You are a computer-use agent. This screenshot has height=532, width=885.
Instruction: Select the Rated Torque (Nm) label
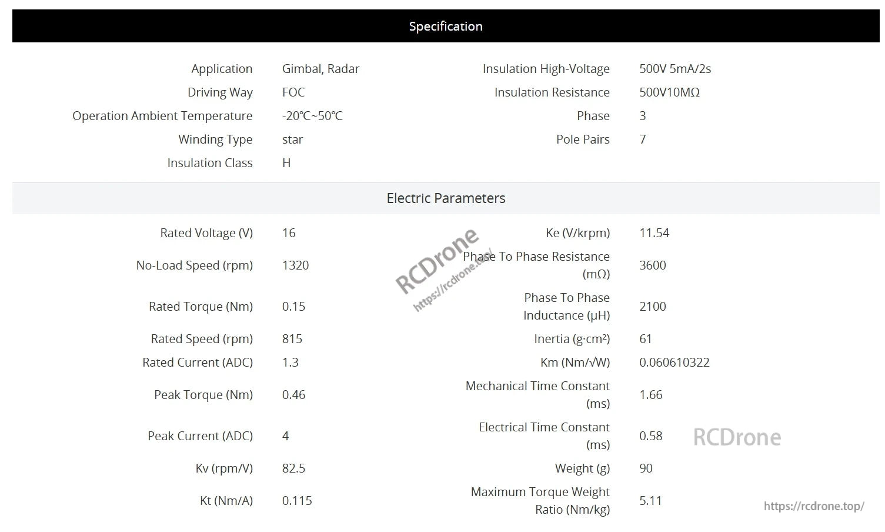click(201, 307)
